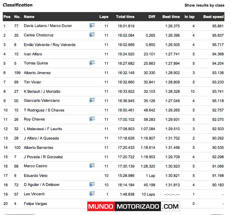This screenshot has height=215, width=231.
Task: Click the card icon next to Giancarlo Valenciano
Action: [x=92, y=100]
